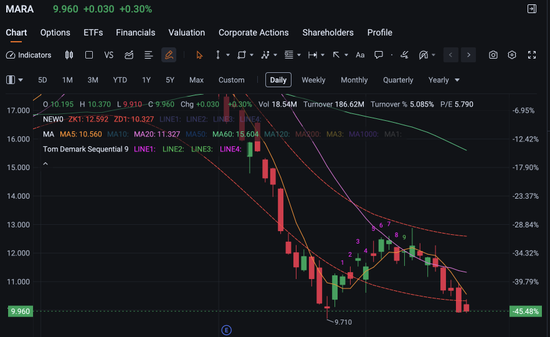Set range to 3M

tap(93, 80)
